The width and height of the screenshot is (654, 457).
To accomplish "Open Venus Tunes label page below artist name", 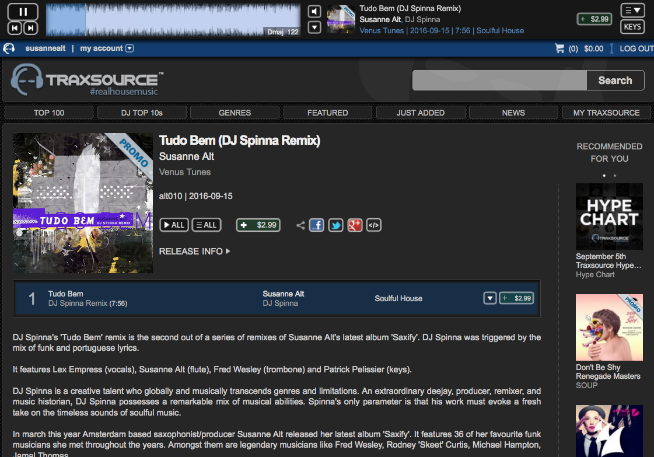I will pyautogui.click(x=185, y=172).
